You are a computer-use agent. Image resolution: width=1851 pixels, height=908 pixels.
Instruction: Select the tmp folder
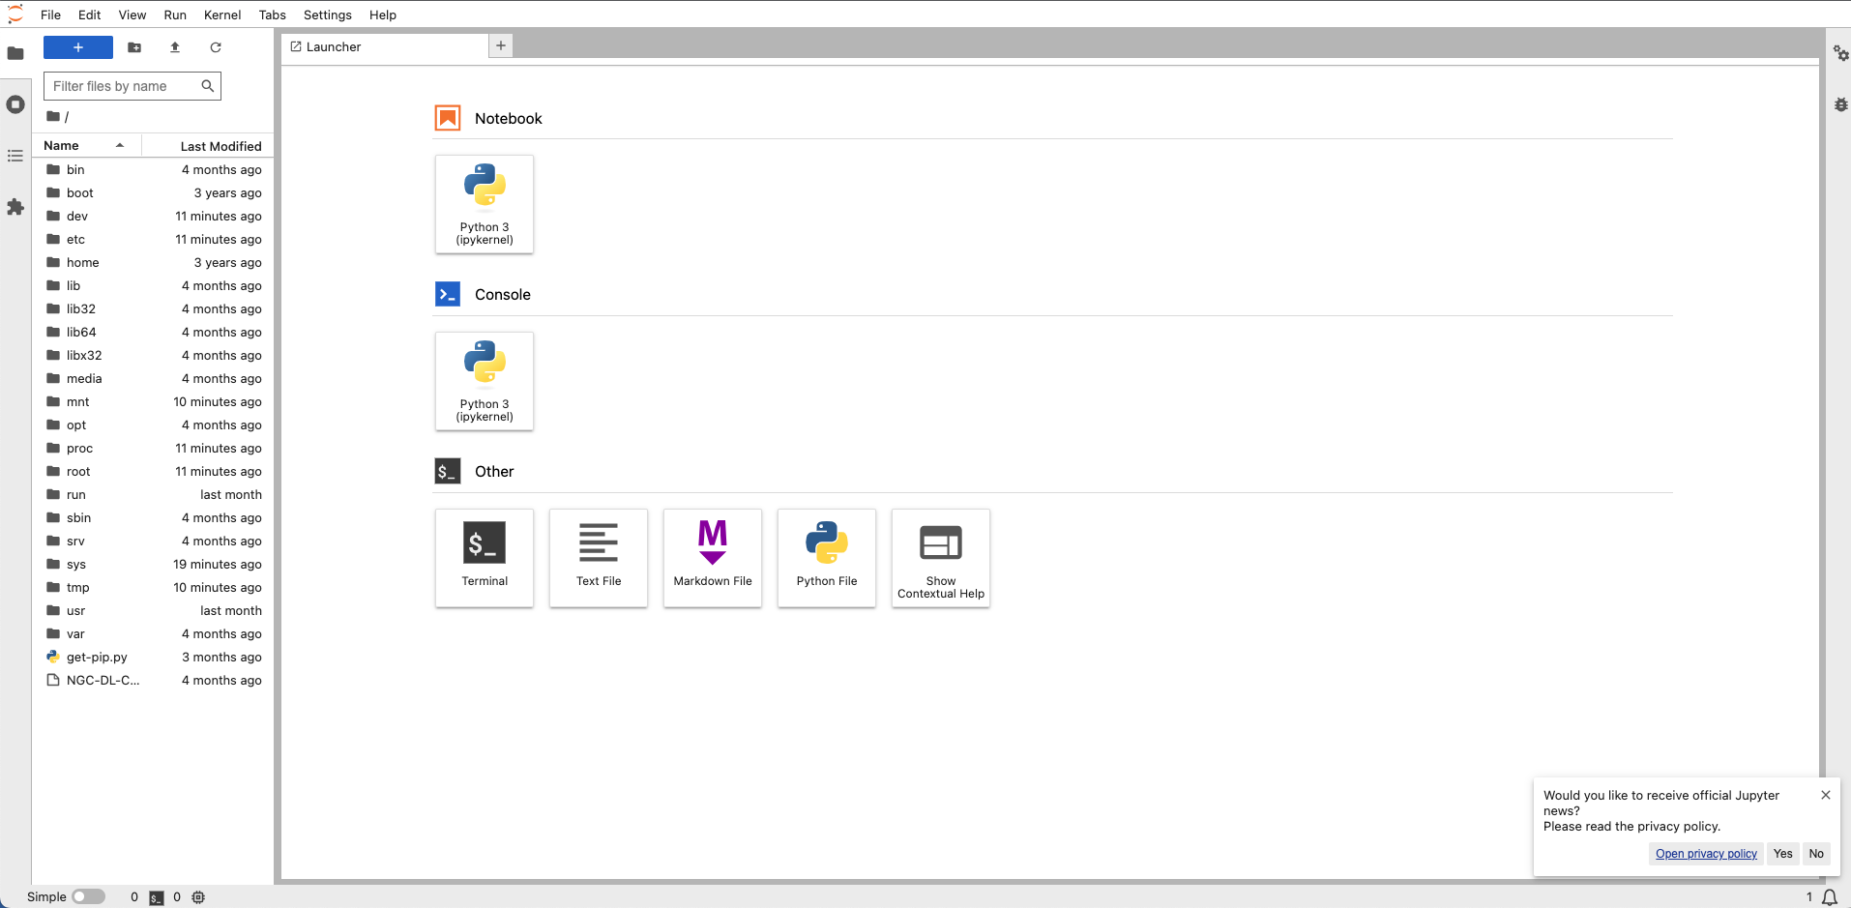[154, 587]
